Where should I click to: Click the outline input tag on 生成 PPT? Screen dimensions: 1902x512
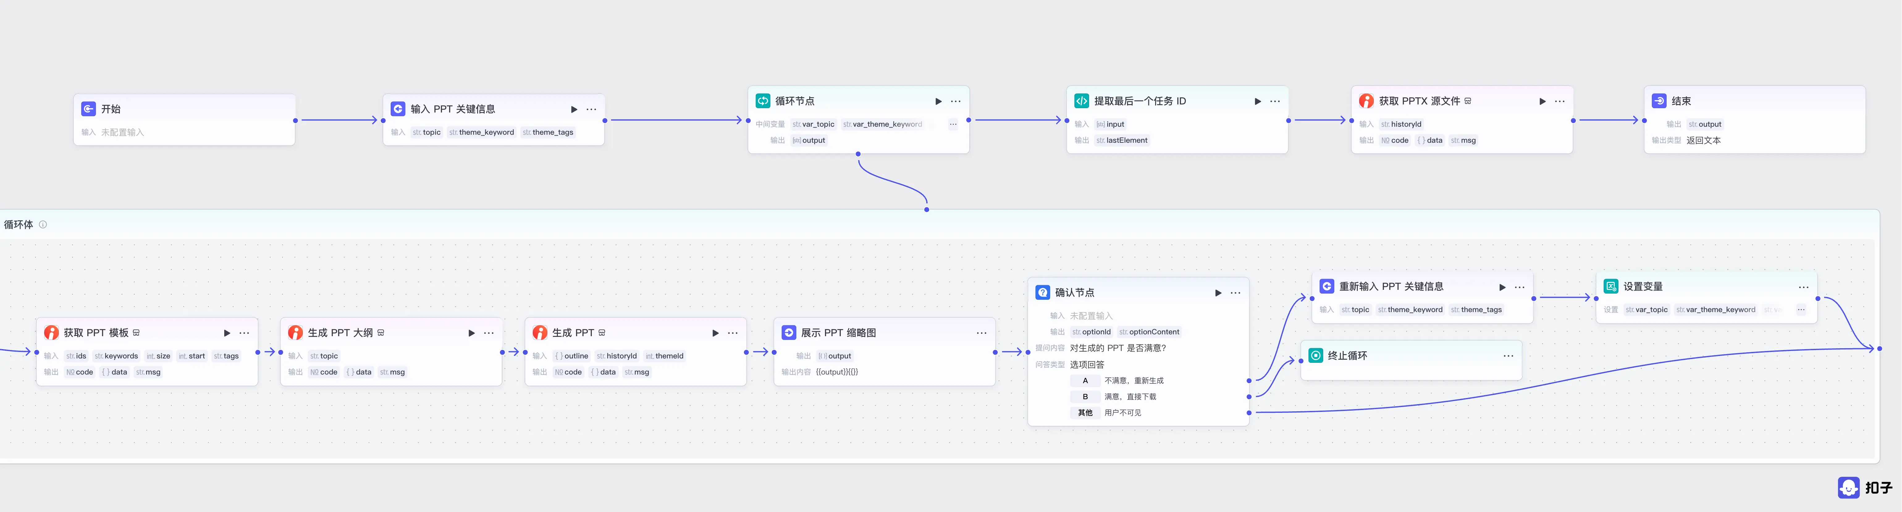571,356
